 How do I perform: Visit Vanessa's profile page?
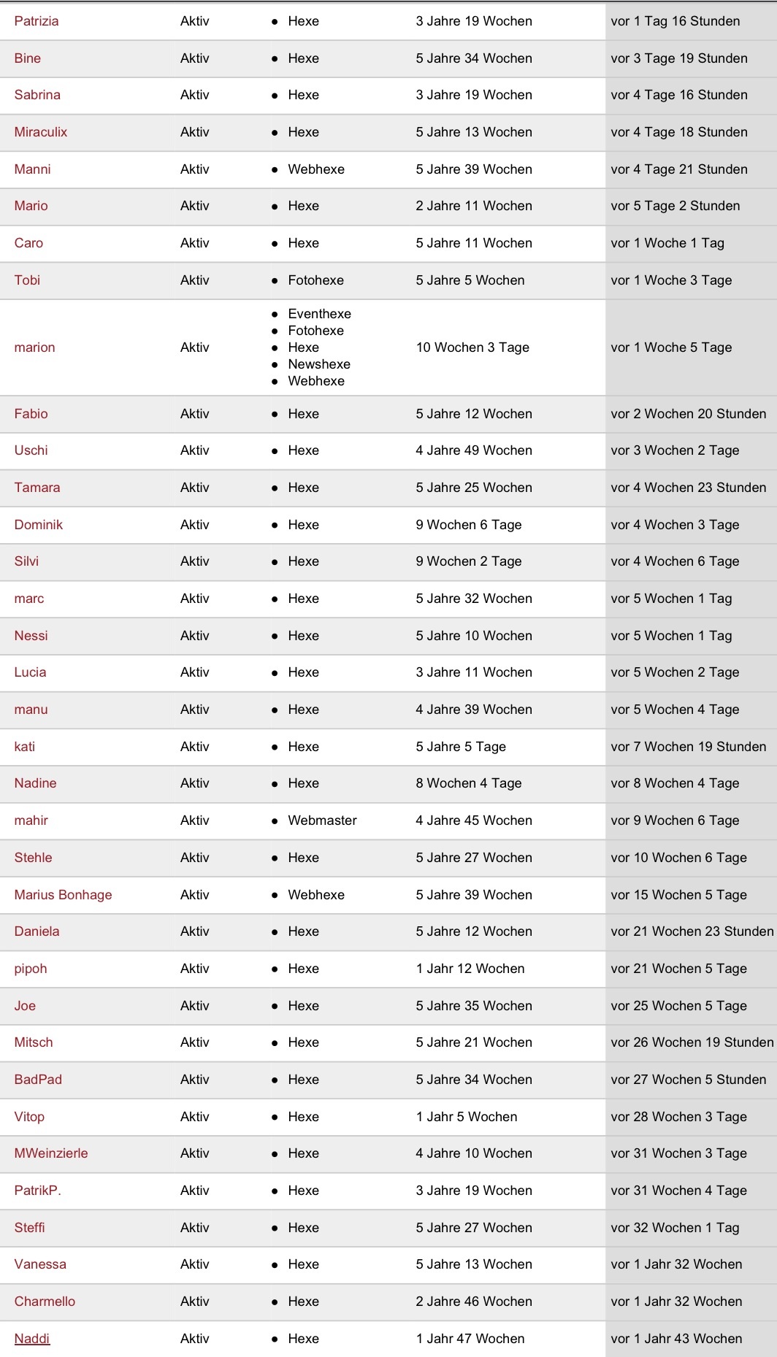point(40,1264)
